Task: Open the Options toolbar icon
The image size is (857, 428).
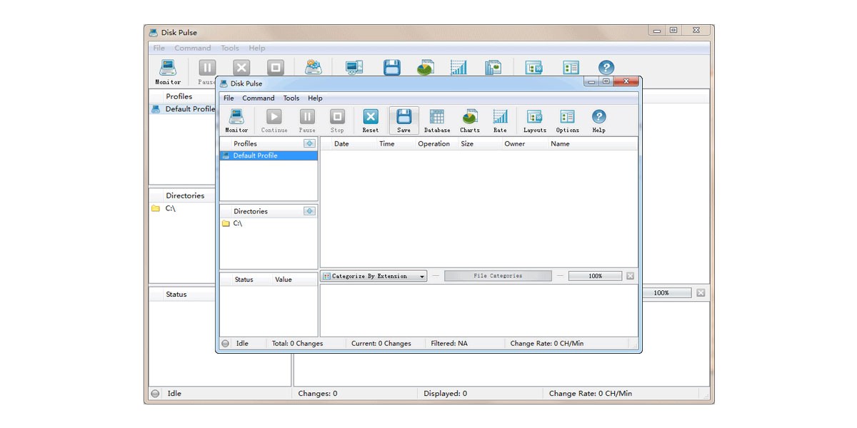Action: click(x=568, y=121)
